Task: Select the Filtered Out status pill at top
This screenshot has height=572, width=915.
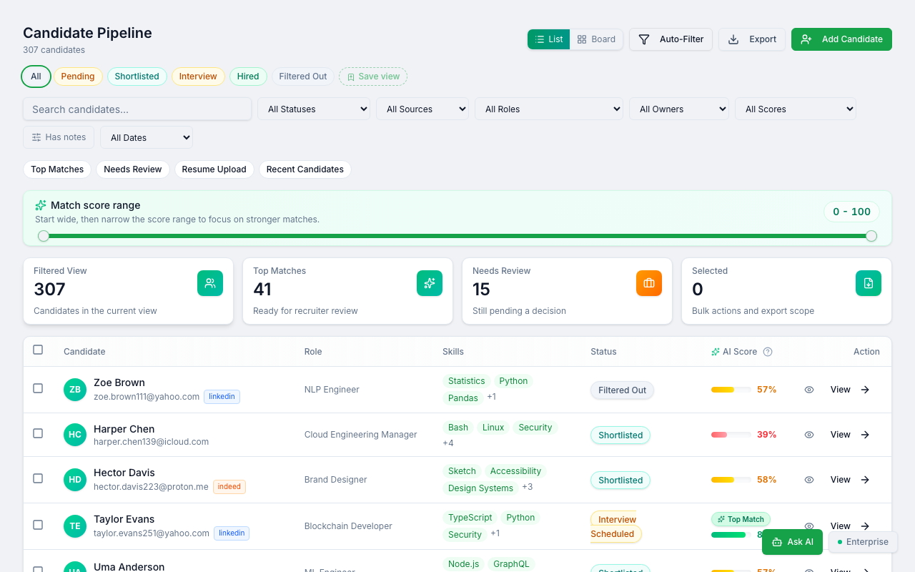Action: pyautogui.click(x=303, y=77)
